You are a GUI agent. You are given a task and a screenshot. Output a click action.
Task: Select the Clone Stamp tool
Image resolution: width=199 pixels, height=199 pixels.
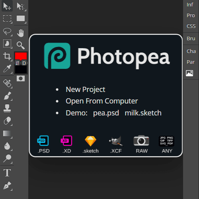coord(7,108)
